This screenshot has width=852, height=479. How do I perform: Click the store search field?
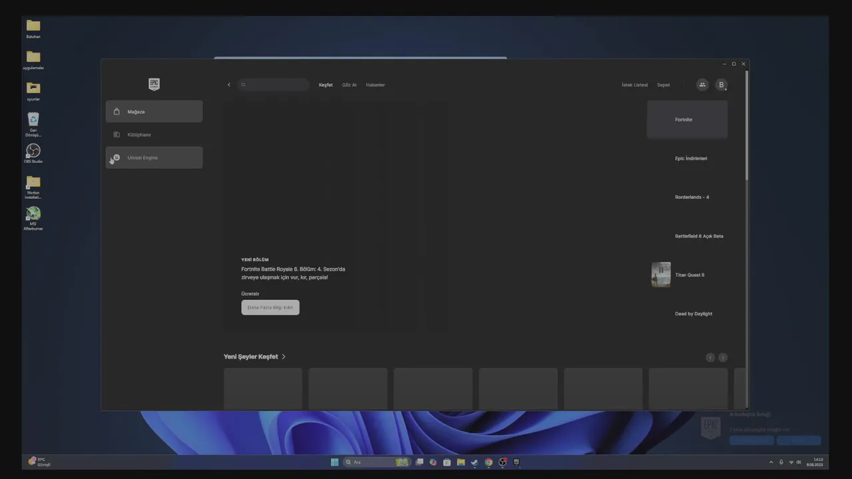[x=273, y=84]
